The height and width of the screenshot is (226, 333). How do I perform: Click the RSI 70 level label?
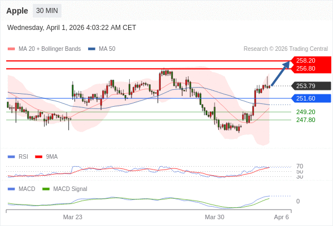point(300,166)
